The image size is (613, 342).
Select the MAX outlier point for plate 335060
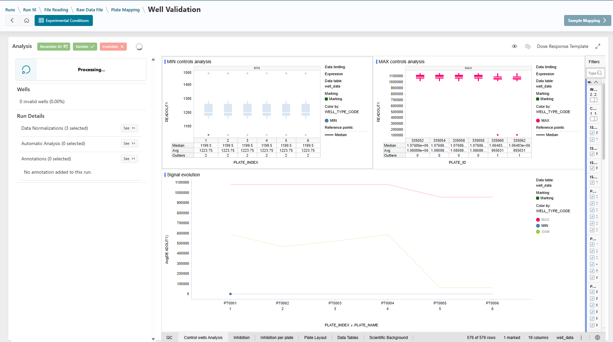tap(498, 135)
